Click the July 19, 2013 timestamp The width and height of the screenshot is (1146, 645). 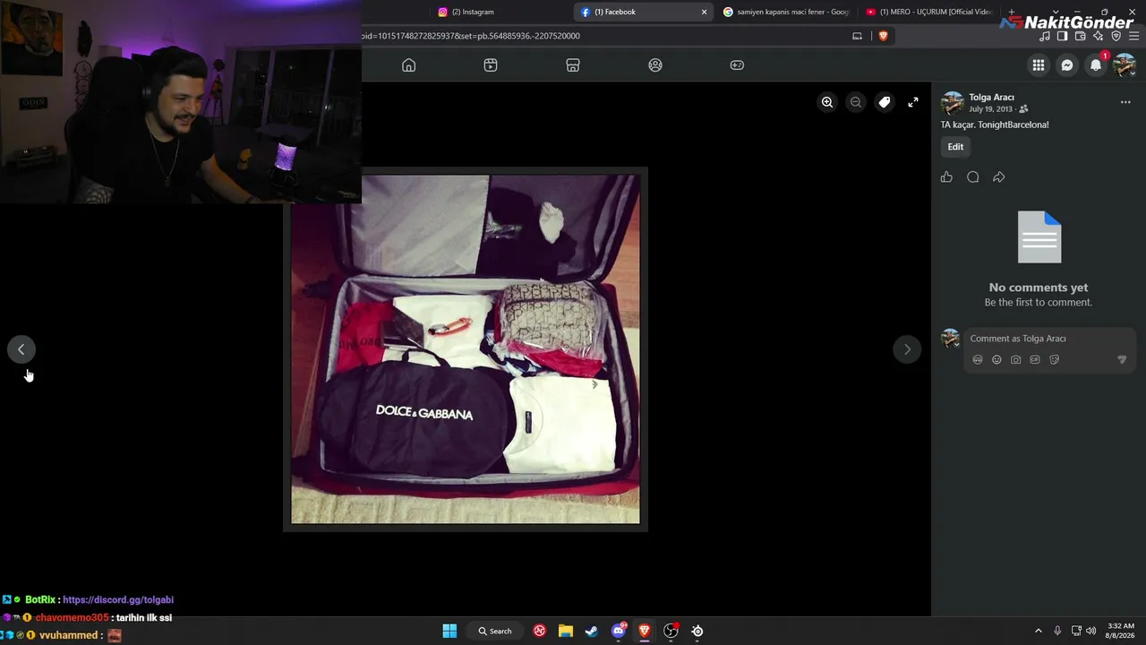point(992,109)
